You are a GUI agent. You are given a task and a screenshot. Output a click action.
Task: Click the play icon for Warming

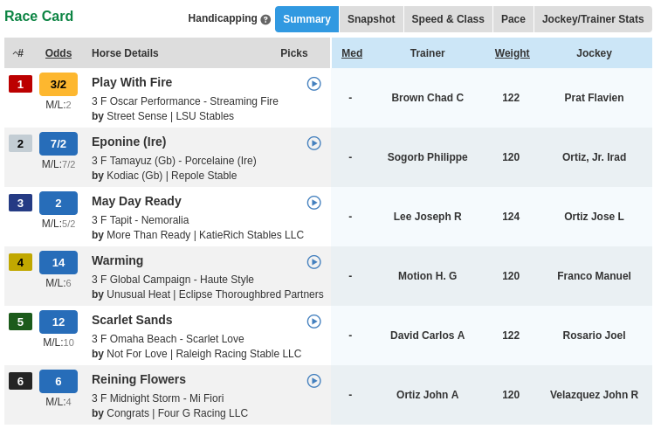[x=314, y=262]
